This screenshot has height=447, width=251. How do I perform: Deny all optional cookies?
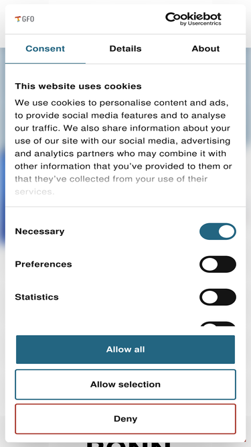pos(126,419)
